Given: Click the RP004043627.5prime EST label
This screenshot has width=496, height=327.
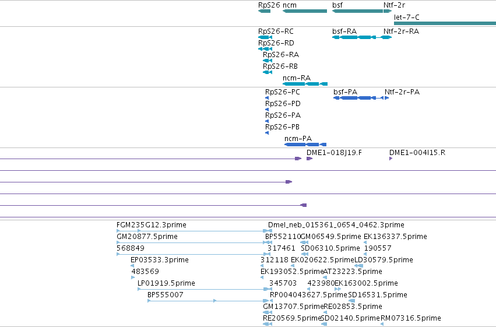Looking at the screenshot, I should [x=308, y=295].
